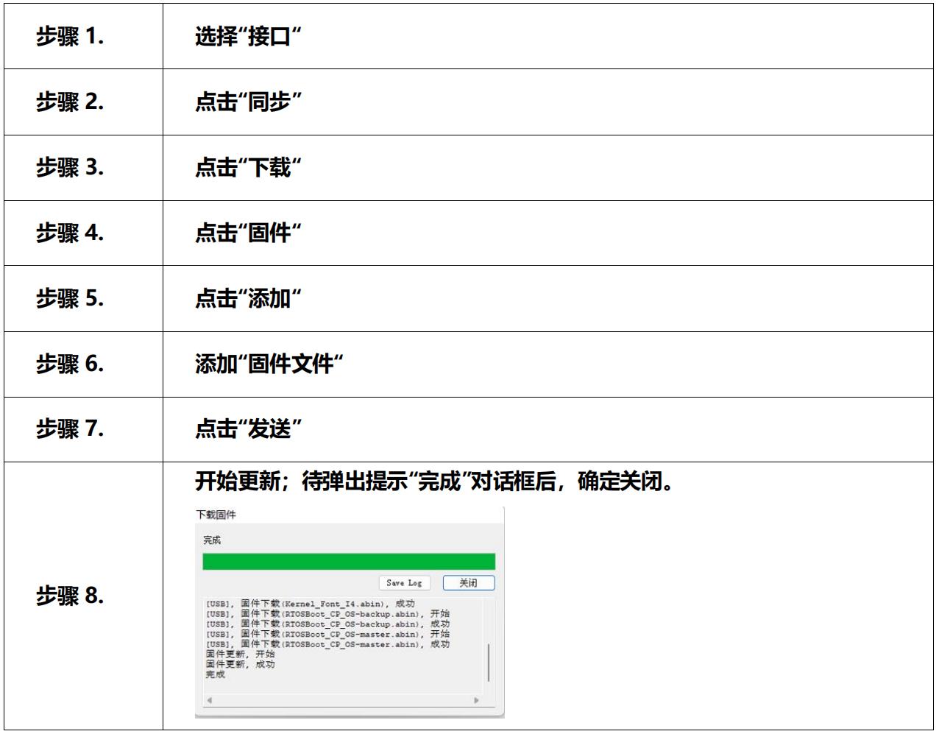Click the 步骤 1. cell
This screenshot has width=939, height=734.
pos(83,36)
